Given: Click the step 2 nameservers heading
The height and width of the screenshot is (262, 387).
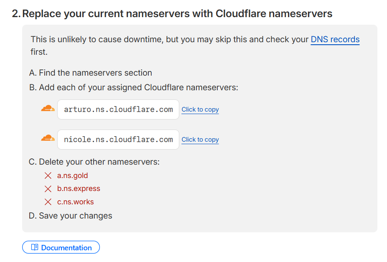Looking at the screenshot, I should 172,14.
